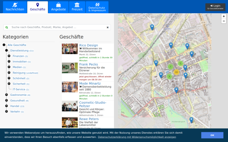Click the green cluster marker labeled 3
Image resolution: width=228 pixels, height=142 pixels.
[169, 76]
